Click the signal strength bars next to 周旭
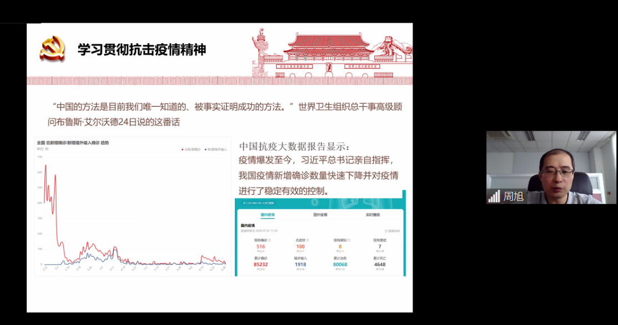 494,196
